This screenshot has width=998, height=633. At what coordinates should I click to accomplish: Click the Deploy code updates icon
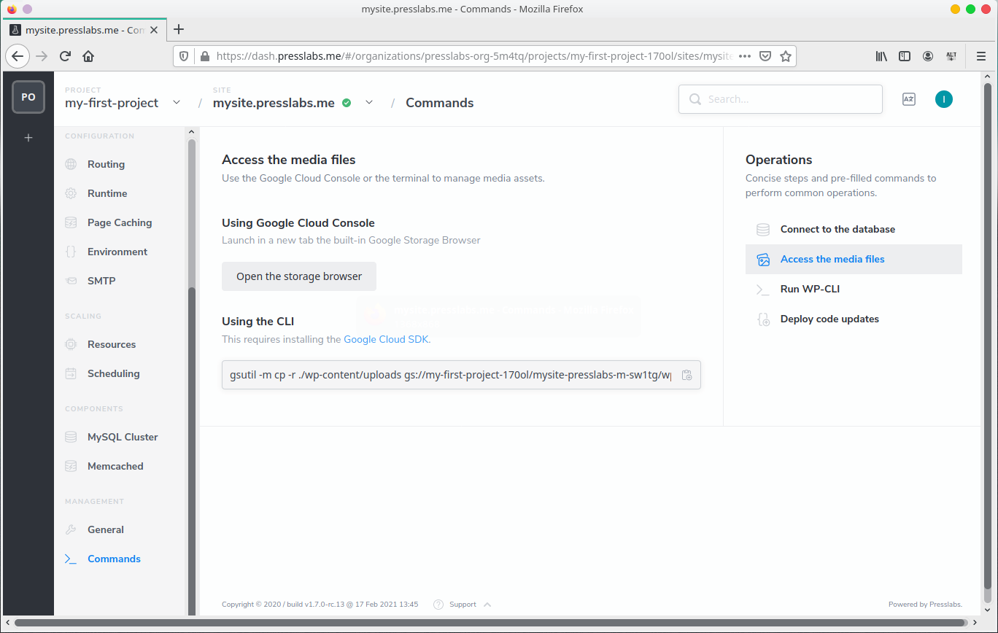coord(763,319)
